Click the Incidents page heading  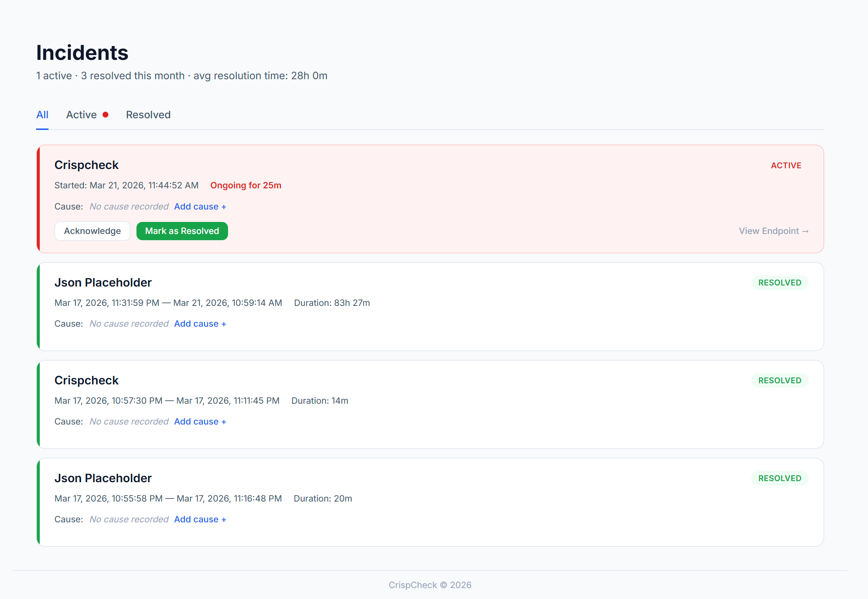[82, 53]
